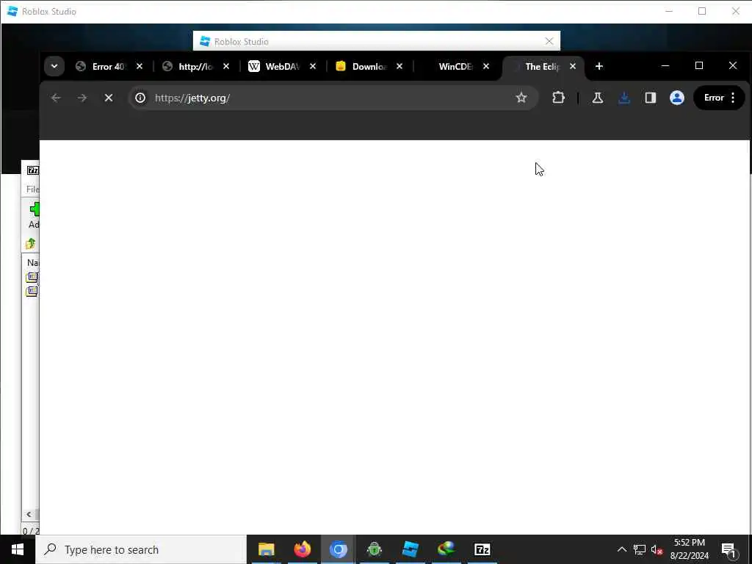Image resolution: width=752 pixels, height=564 pixels.
Task: Click the Type here to search box
Action: coord(141,549)
